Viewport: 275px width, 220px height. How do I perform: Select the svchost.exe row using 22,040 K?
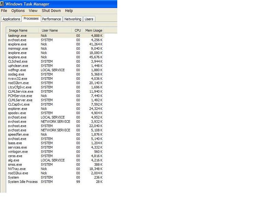pos(56,126)
